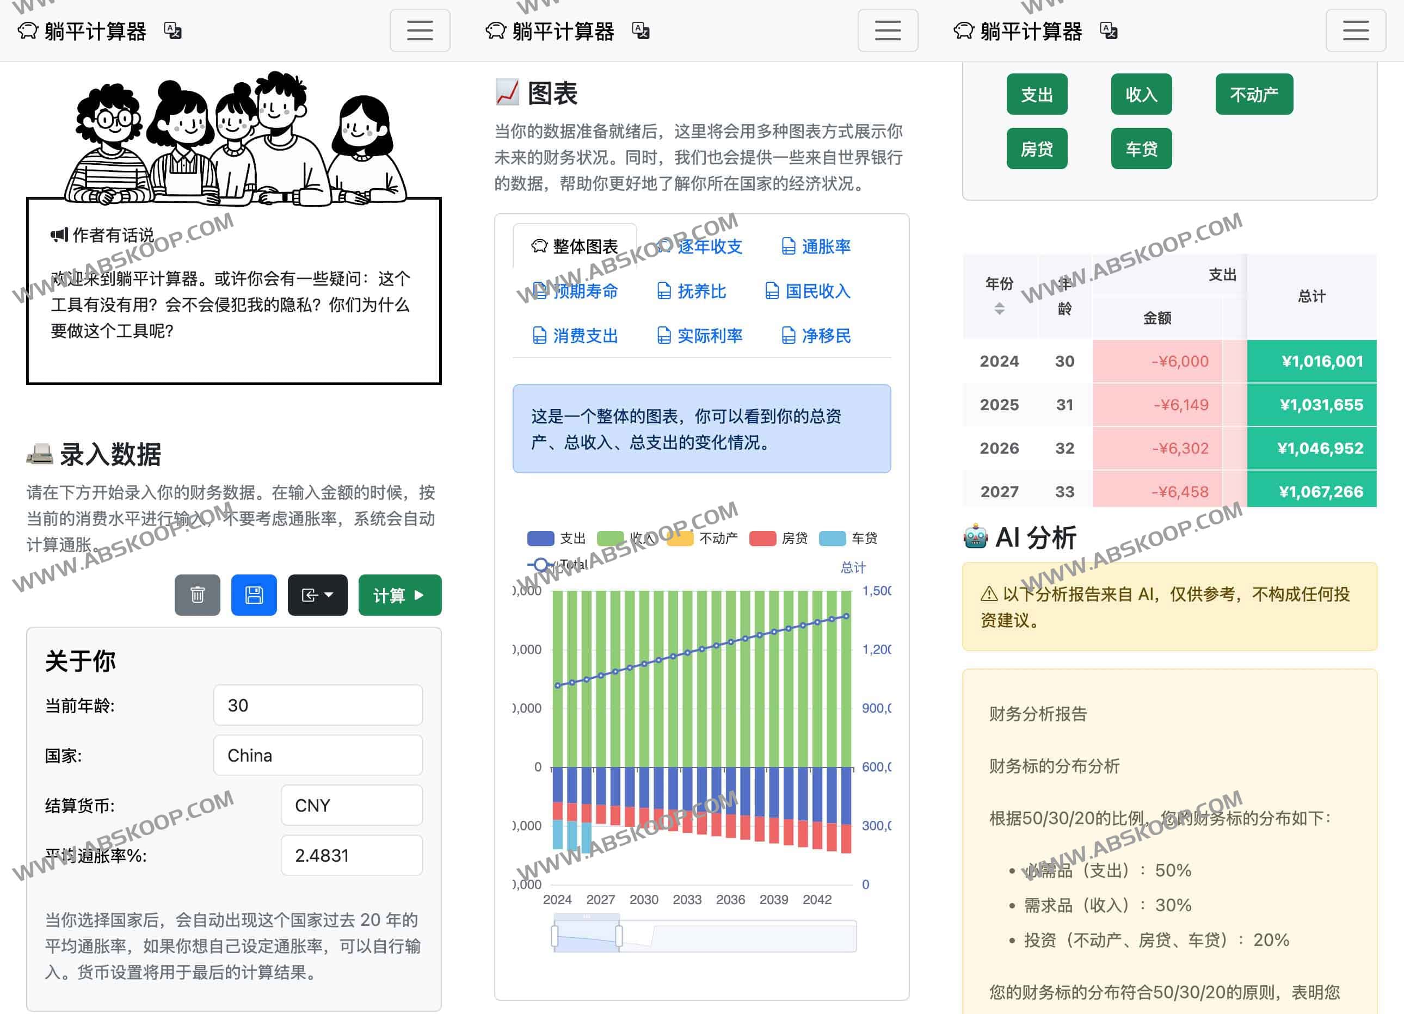Click translate language icon in right screen
This screenshot has width=1404, height=1014.
(1109, 30)
